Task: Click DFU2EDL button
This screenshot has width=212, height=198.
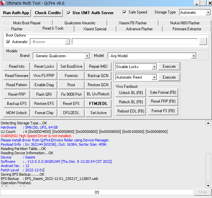Action: [71, 113]
